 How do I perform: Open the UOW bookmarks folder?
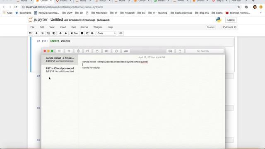[x=67, y=13]
